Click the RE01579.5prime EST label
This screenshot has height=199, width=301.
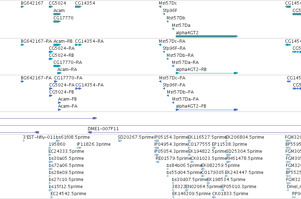tap(173, 158)
